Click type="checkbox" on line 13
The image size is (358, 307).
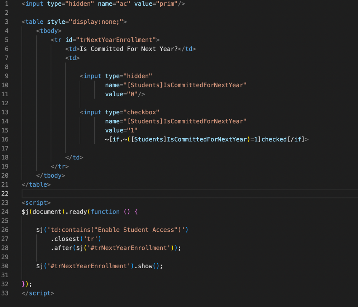coord(132,112)
